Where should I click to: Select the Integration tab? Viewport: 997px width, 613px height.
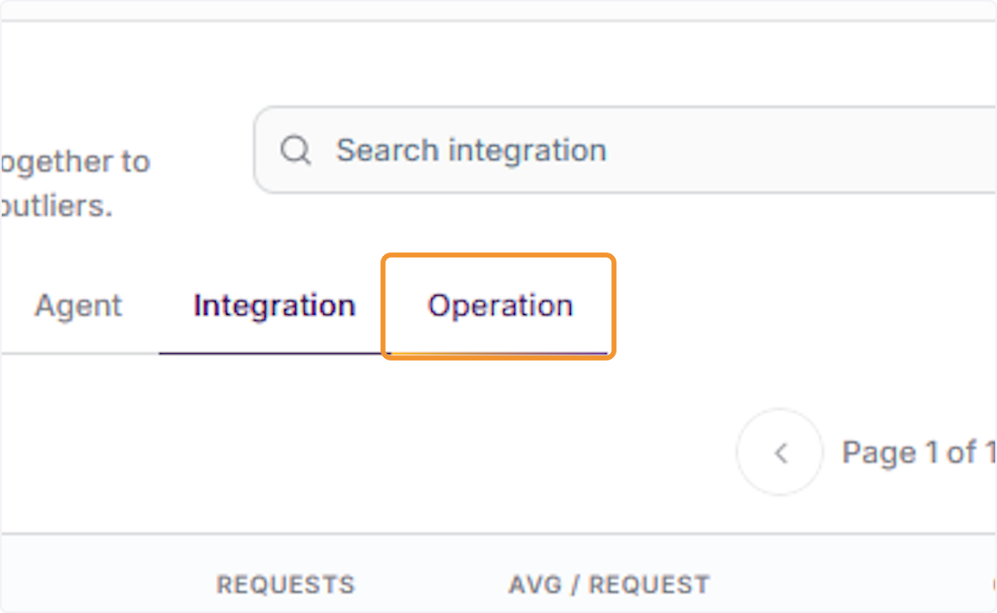(x=274, y=306)
